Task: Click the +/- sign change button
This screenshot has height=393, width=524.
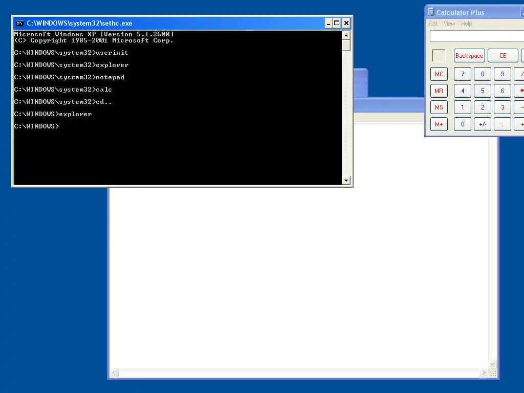Action: pos(483,124)
